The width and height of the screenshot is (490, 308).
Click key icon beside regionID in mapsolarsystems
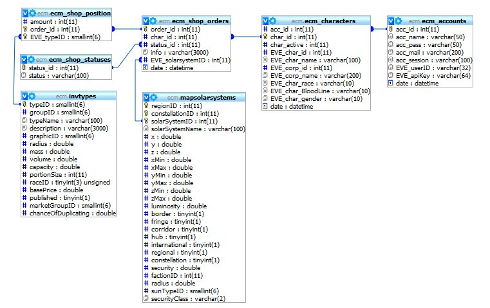pos(146,106)
